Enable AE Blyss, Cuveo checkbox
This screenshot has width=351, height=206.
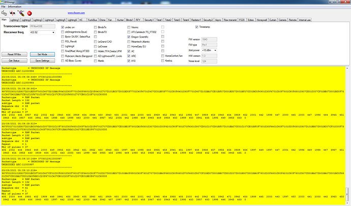click(63, 61)
